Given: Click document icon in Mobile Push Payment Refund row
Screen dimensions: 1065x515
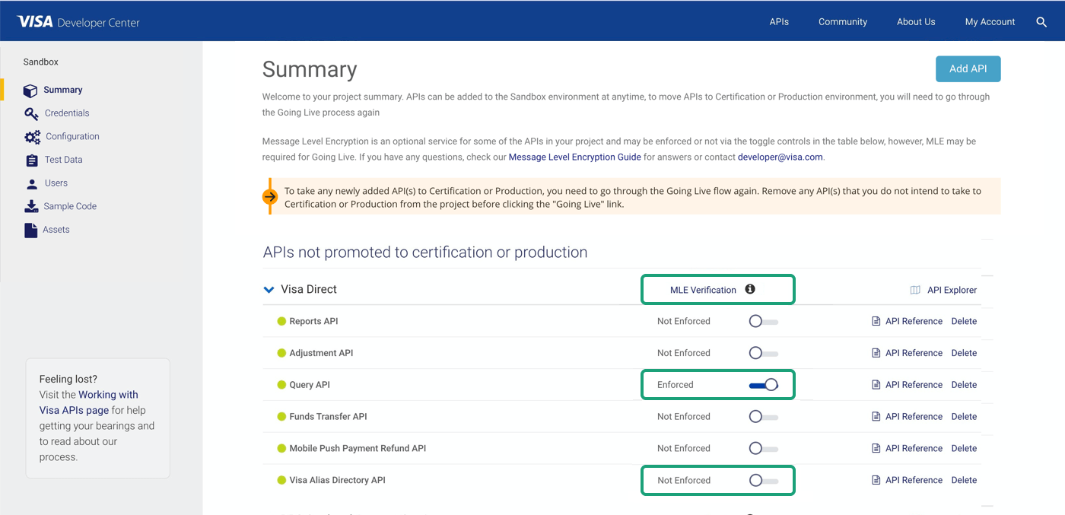Looking at the screenshot, I should click(x=876, y=449).
